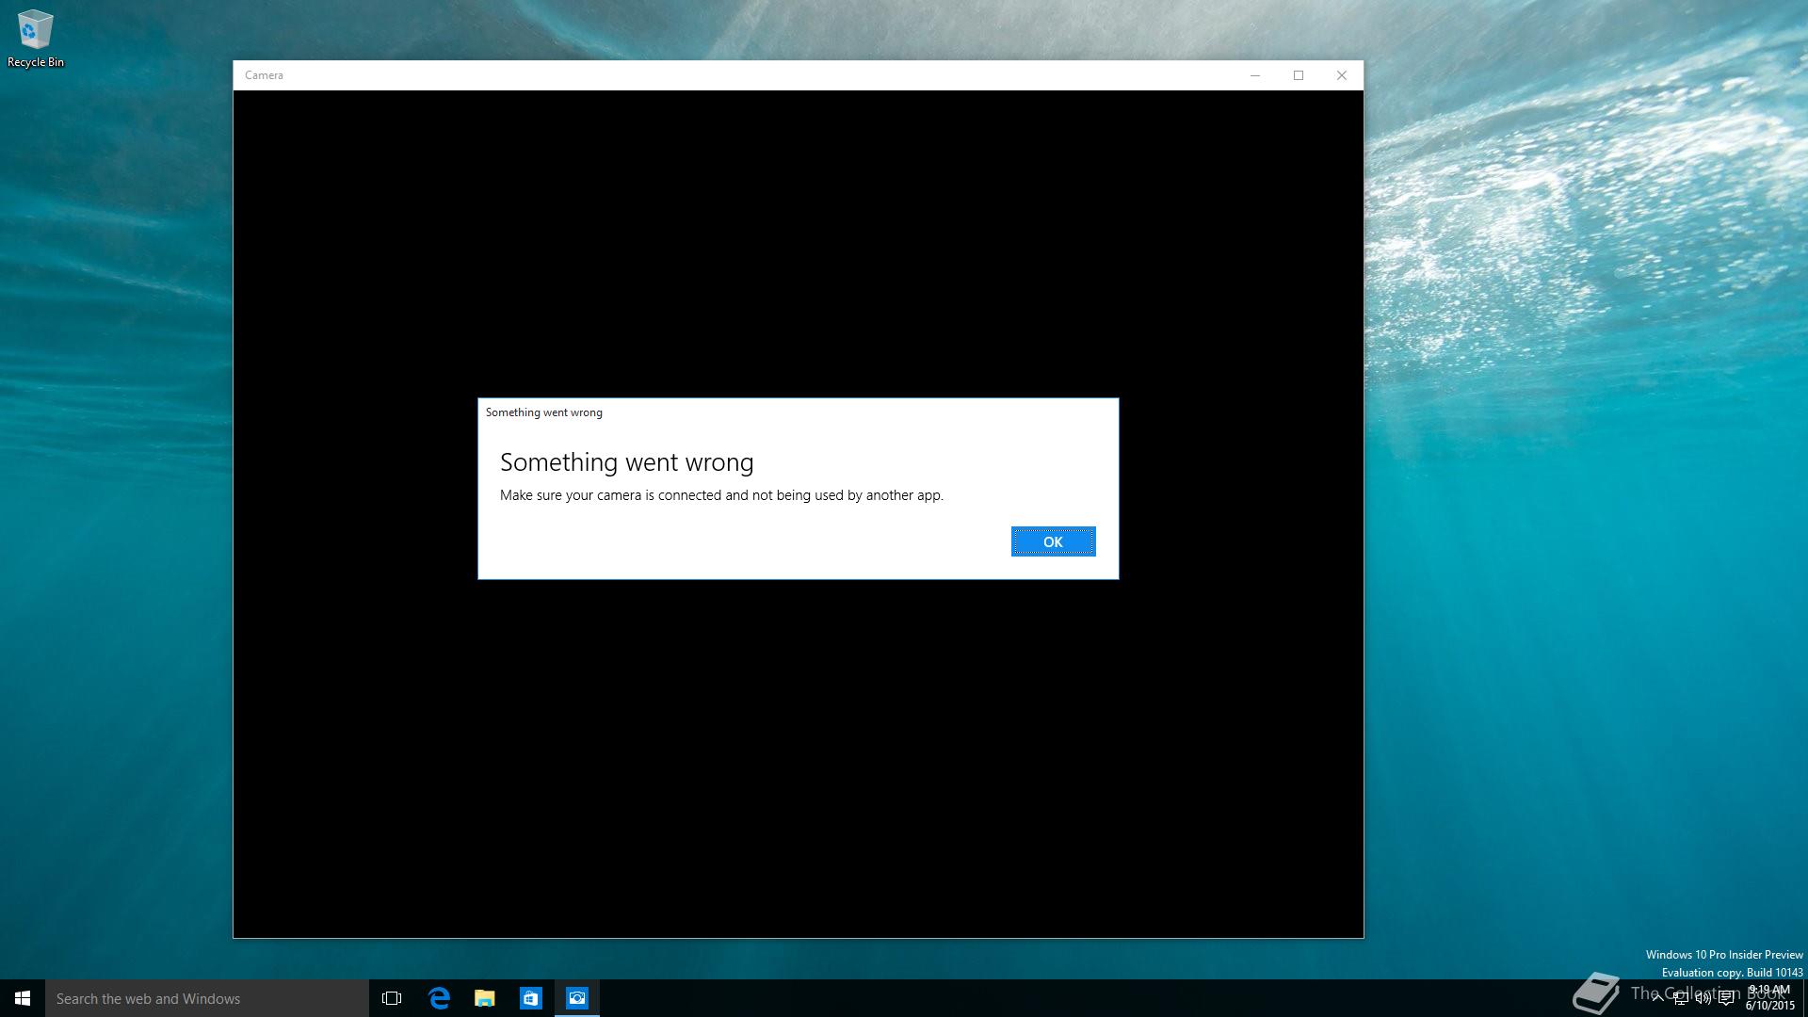Open the Recycle Bin desktop icon

(35, 39)
